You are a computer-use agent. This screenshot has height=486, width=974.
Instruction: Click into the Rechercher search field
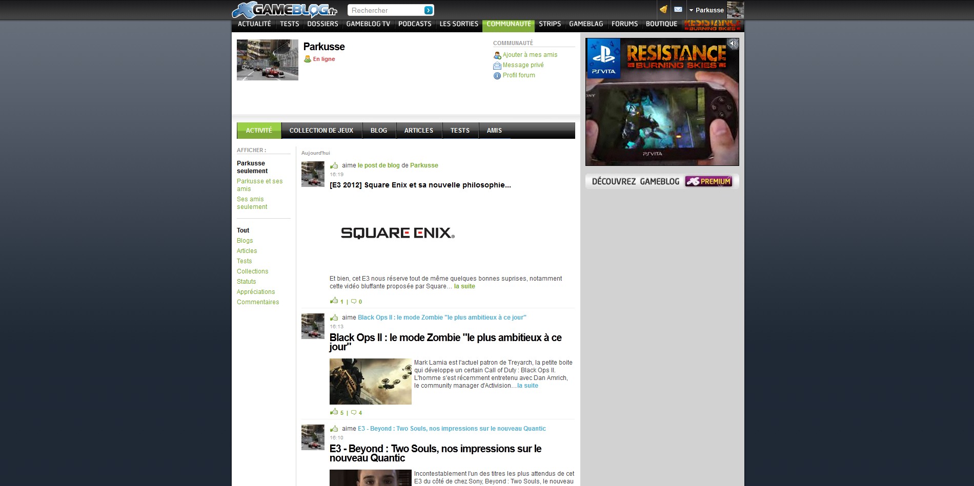pos(385,10)
